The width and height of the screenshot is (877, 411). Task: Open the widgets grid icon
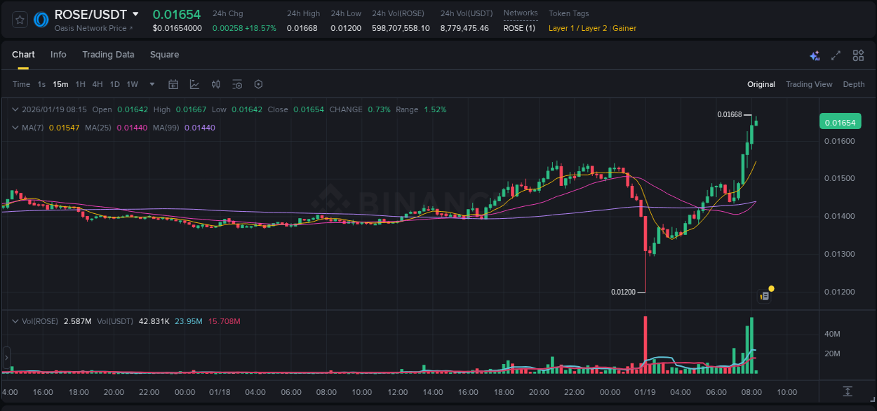tap(858, 55)
